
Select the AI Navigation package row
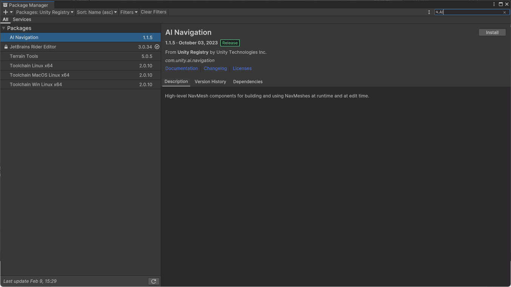(x=80, y=37)
